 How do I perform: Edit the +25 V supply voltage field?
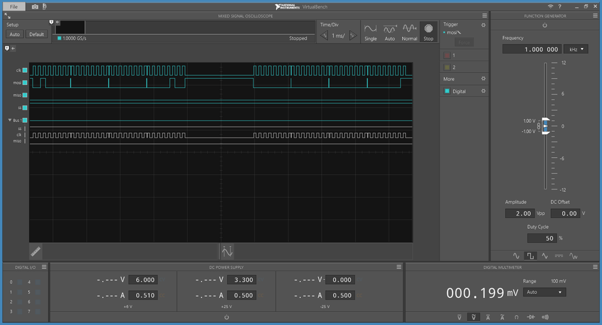pyautogui.click(x=242, y=280)
